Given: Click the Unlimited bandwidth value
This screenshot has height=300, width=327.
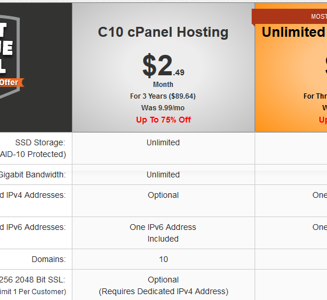Looking at the screenshot, I should pos(163,175).
